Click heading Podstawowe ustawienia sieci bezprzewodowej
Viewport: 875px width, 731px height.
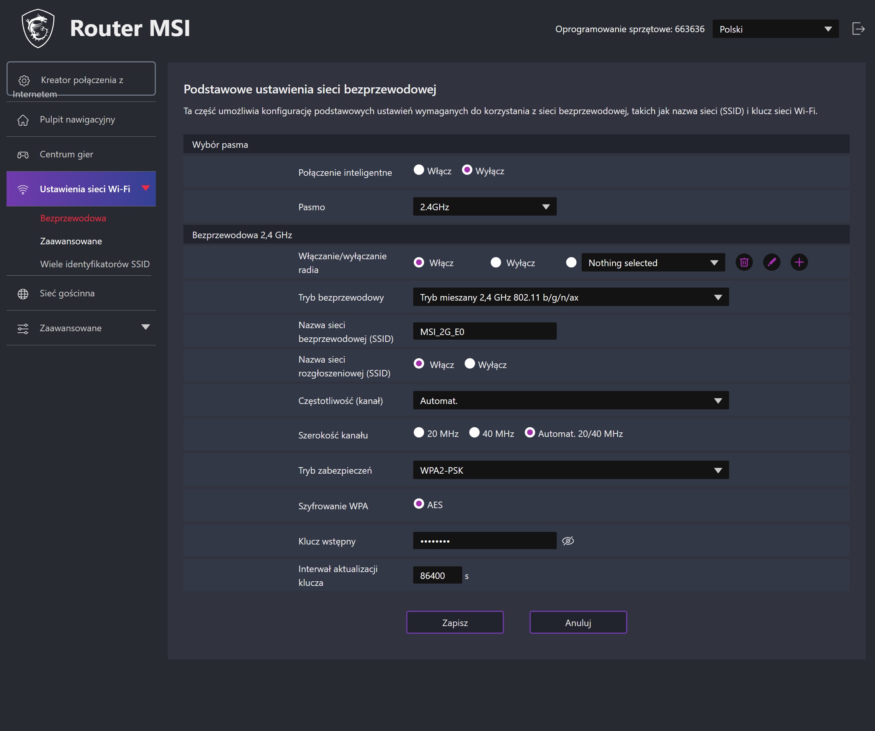[310, 89]
